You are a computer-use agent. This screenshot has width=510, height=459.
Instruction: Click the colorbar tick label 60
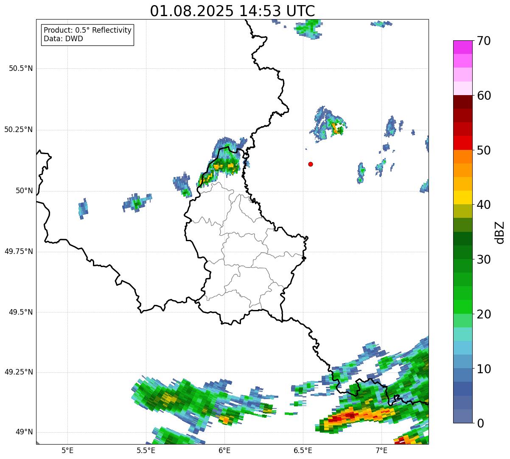pyautogui.click(x=484, y=96)
